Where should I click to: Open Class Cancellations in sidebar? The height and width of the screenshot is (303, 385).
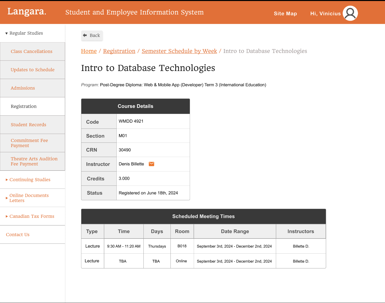tap(32, 51)
